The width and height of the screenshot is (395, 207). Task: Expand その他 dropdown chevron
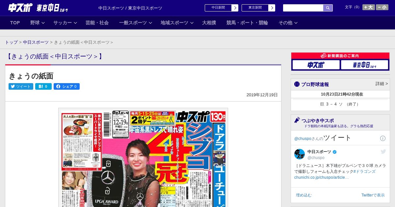(x=296, y=23)
